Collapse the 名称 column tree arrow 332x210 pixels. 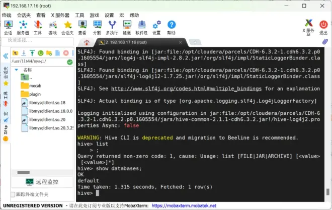(16, 69)
